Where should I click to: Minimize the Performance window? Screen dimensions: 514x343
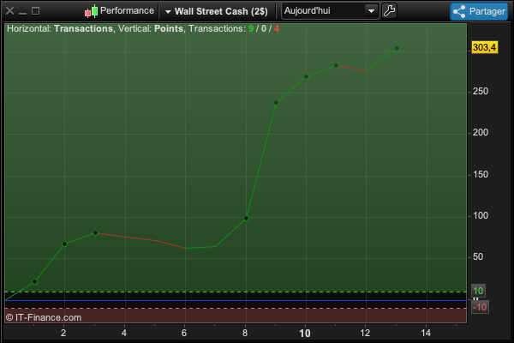click(22, 13)
